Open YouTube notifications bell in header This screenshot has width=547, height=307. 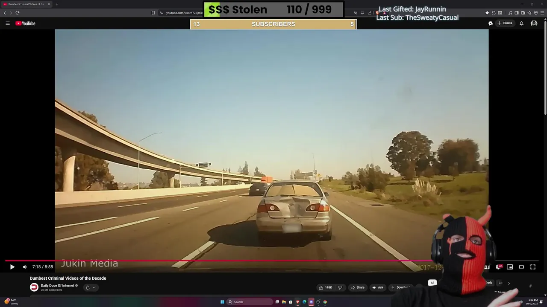[521, 23]
